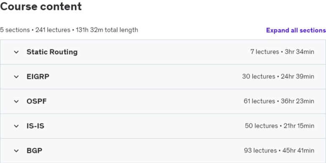The height and width of the screenshot is (163, 326).
Task: Click the '5 sections' summary text
Action: coord(15,30)
